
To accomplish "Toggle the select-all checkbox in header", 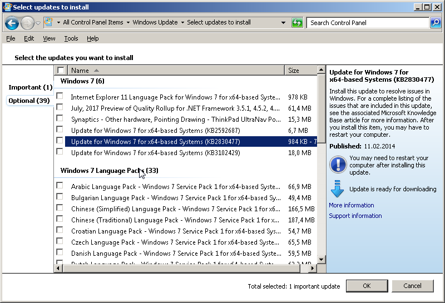I will pyautogui.click(x=61, y=70).
